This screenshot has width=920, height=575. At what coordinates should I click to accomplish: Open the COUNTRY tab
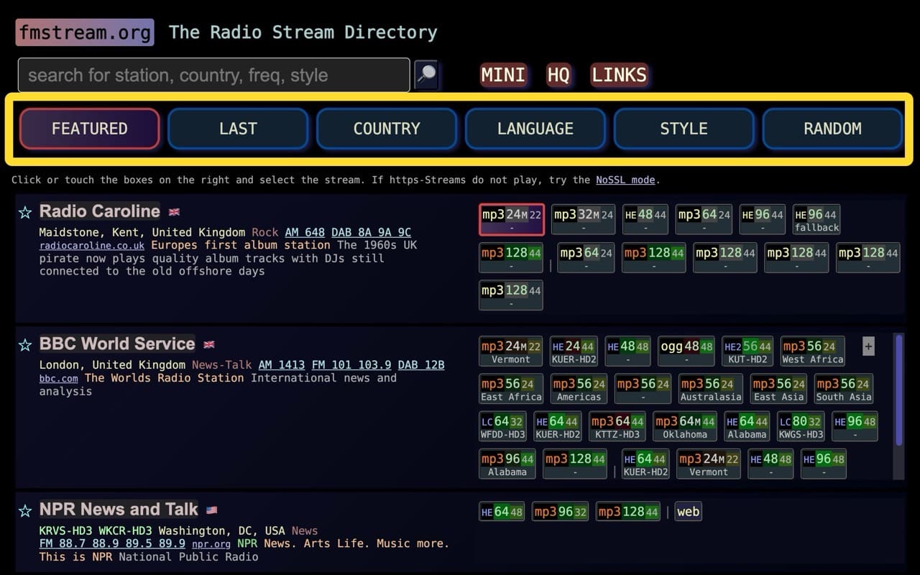(x=387, y=129)
